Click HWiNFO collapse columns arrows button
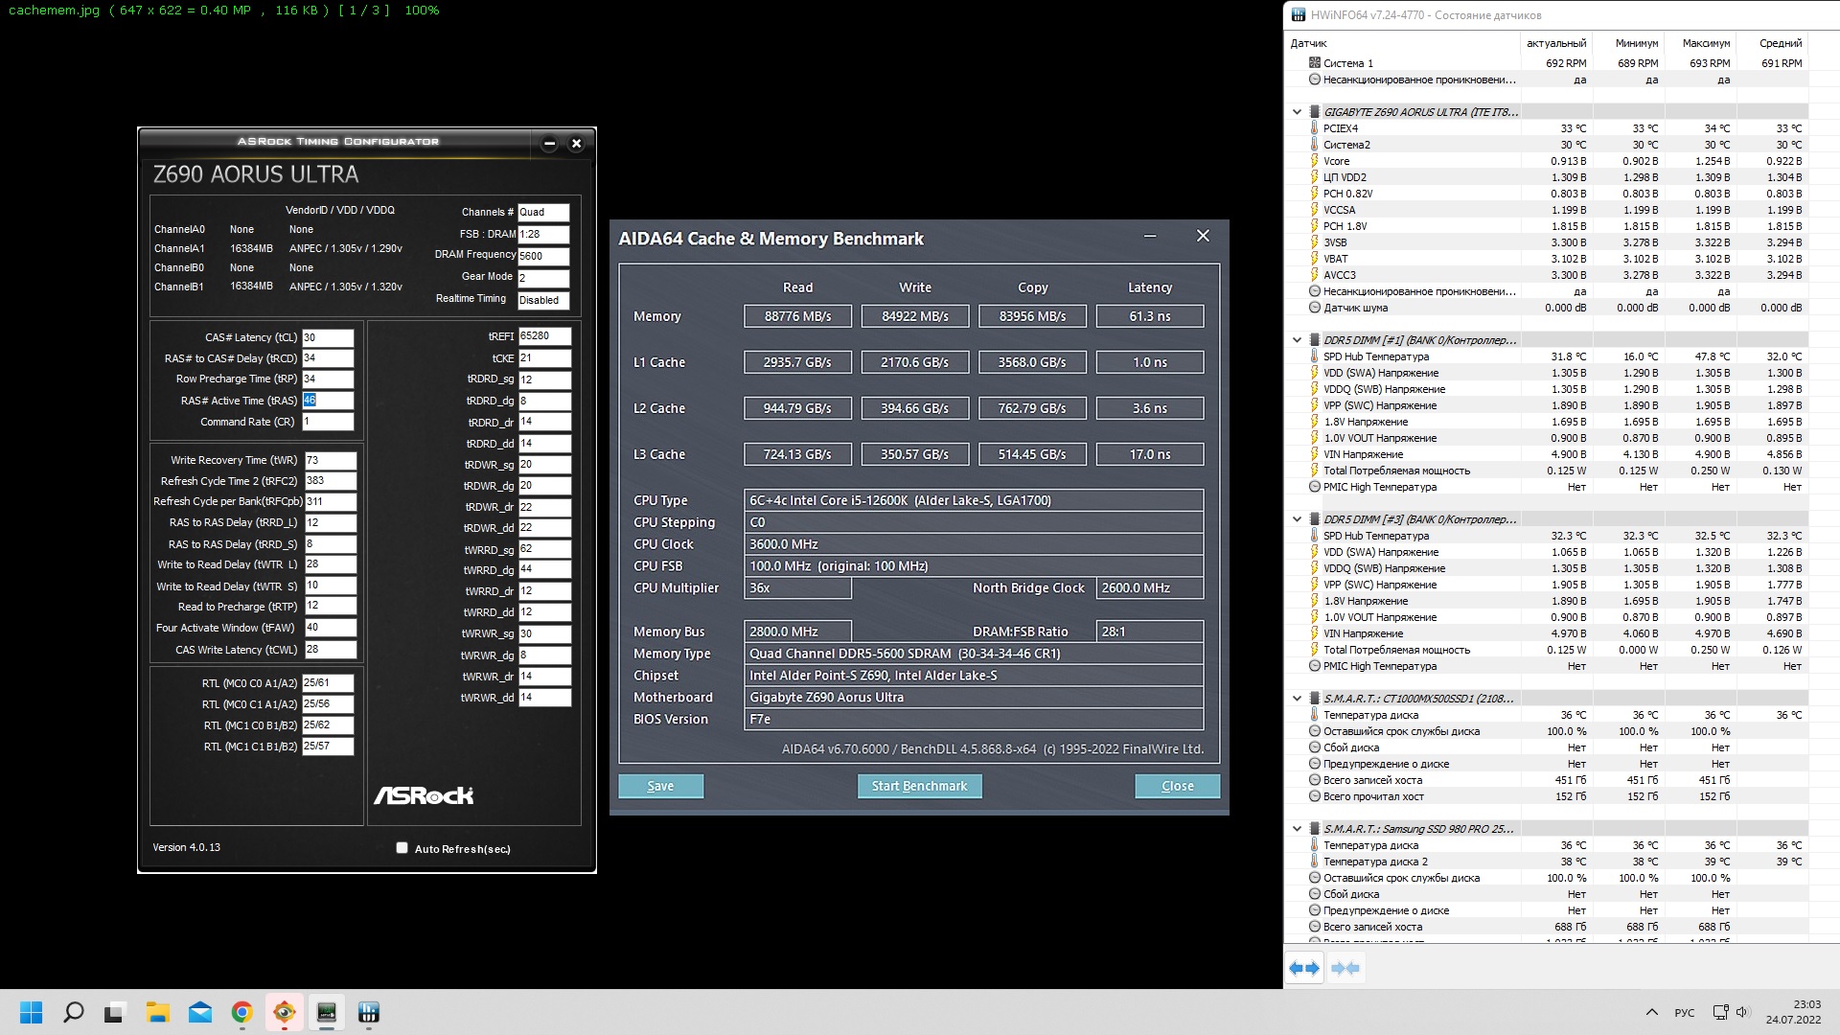Viewport: 1840px width, 1035px height. point(1345,968)
